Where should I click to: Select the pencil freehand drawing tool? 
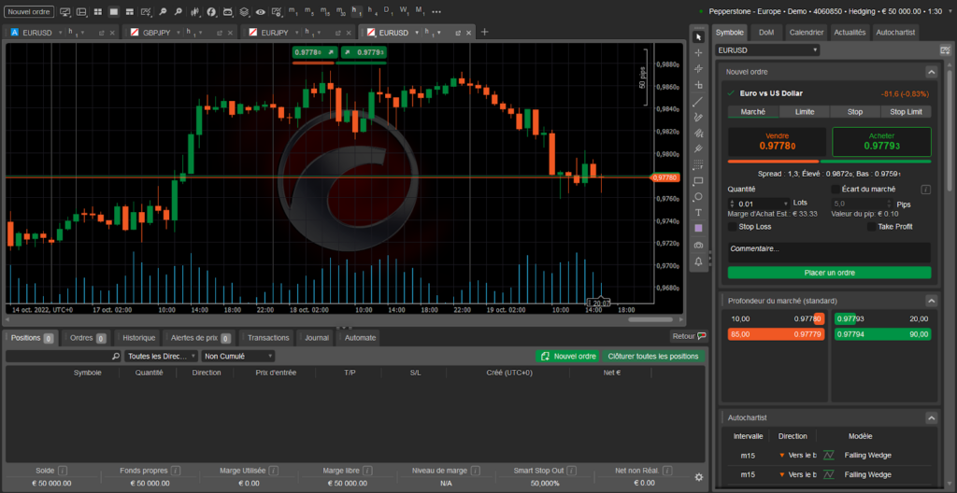coord(699,117)
